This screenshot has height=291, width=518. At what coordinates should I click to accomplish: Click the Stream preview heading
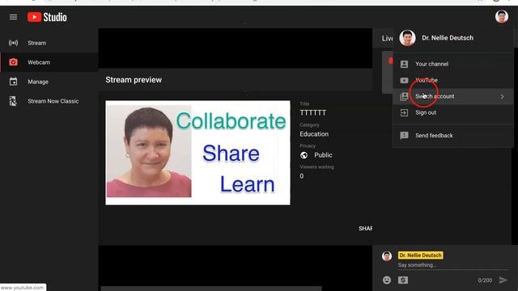(x=134, y=80)
